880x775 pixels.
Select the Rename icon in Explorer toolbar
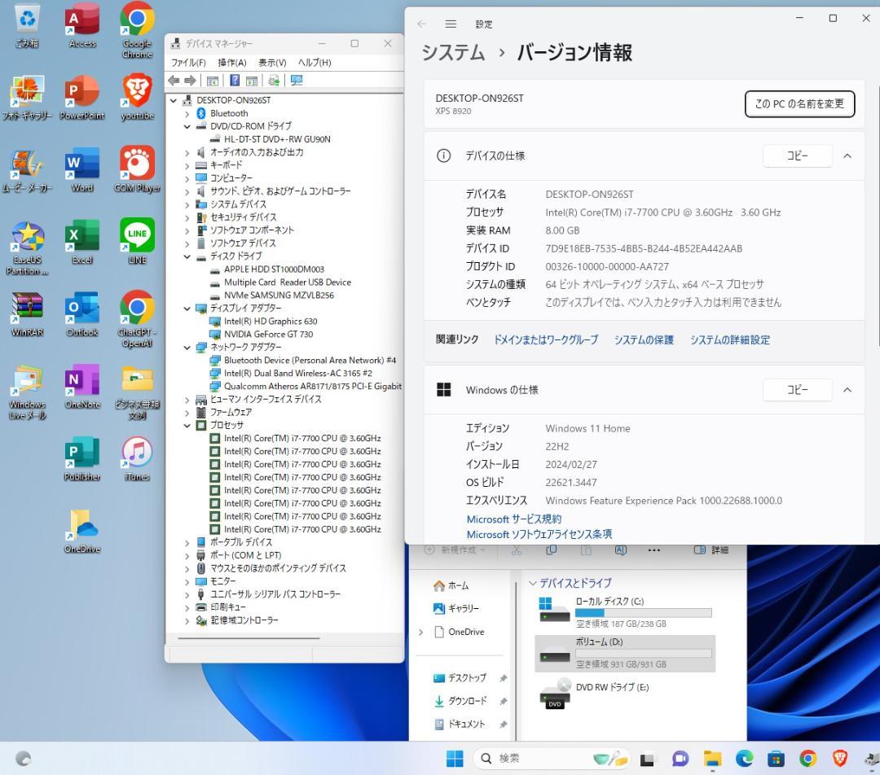[621, 550]
